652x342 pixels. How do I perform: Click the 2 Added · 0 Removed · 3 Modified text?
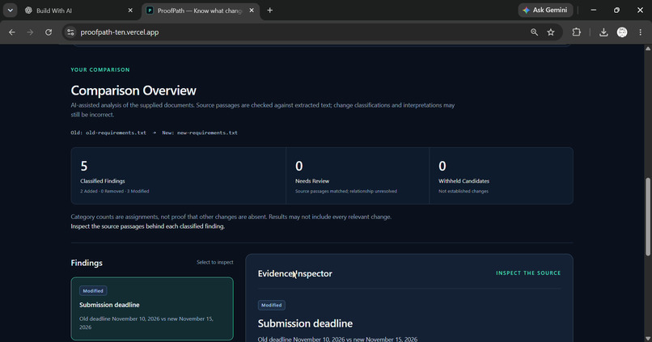(x=115, y=191)
